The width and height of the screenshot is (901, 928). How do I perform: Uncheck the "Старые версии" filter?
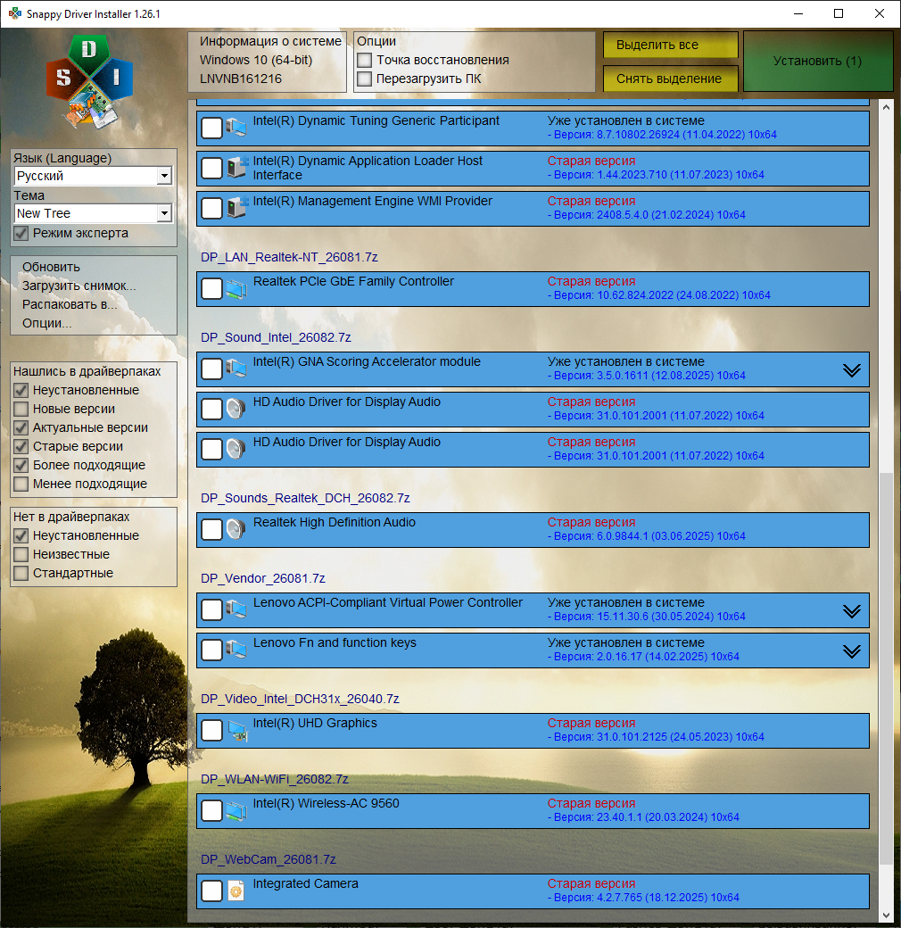point(21,446)
